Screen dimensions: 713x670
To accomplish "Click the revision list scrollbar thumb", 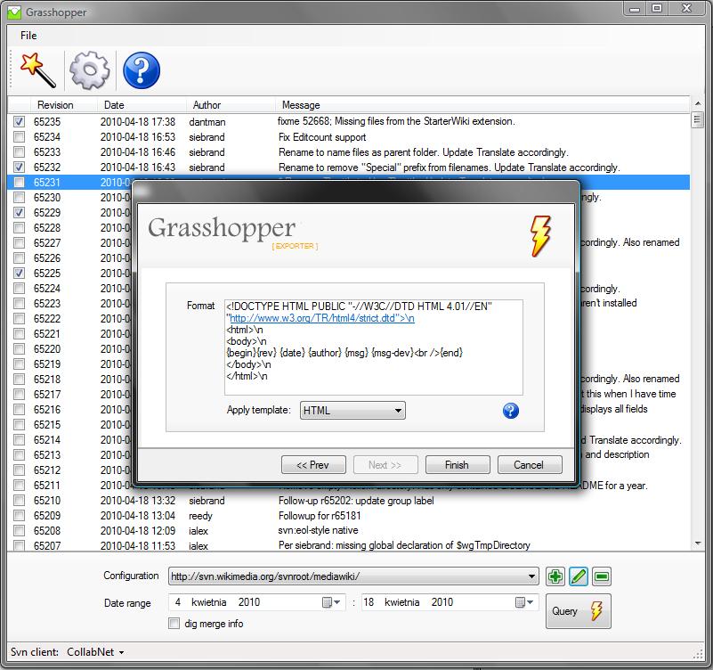I will (698, 120).
